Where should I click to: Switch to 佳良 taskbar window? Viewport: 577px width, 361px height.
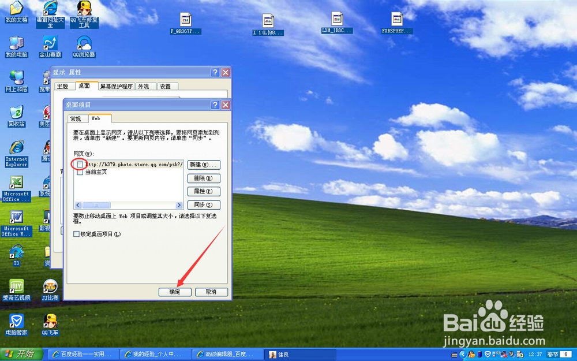tap(300, 355)
